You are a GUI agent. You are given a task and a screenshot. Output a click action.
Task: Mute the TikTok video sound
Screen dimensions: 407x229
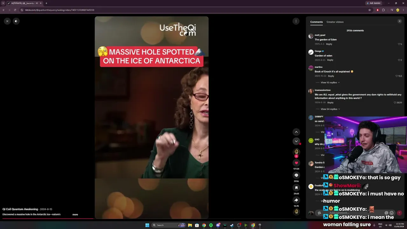point(16,21)
